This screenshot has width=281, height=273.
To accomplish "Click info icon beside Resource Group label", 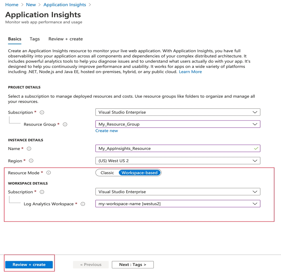I will [65, 124].
